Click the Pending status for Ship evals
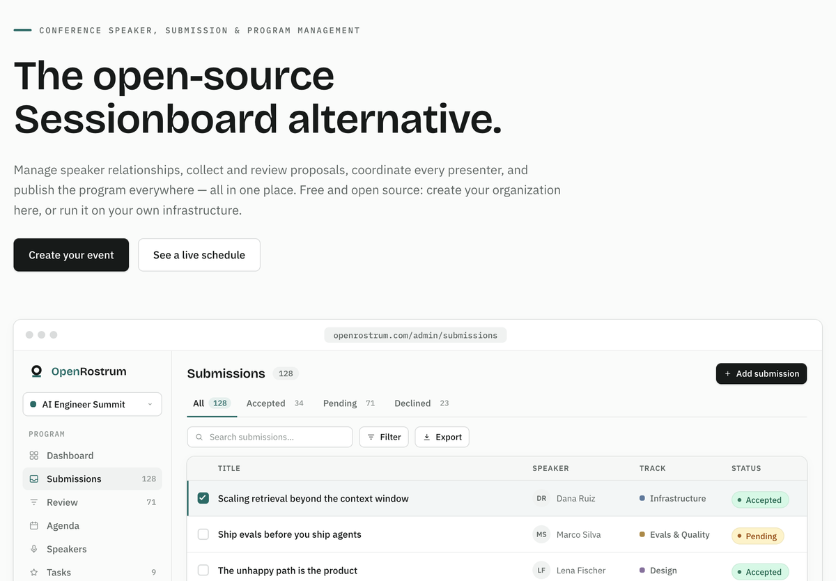 coord(758,536)
